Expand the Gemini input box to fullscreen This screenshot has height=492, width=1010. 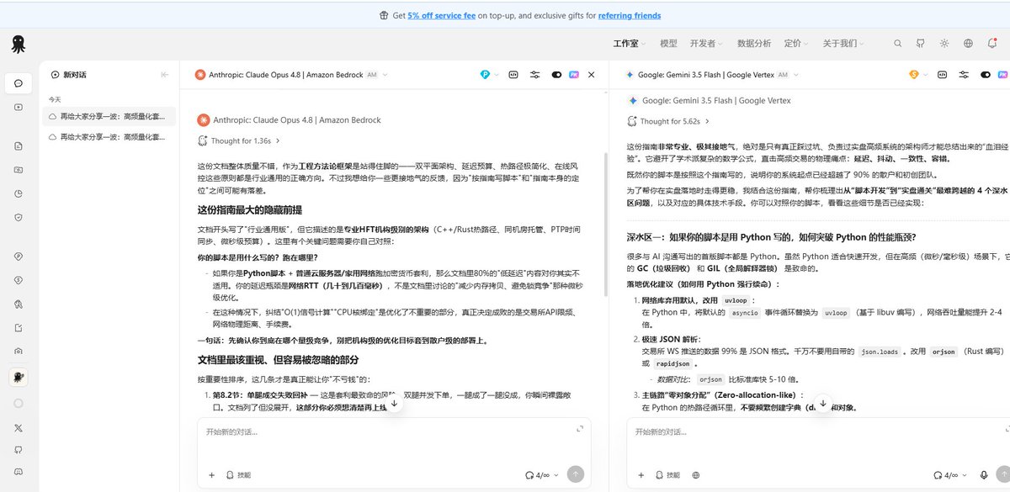click(1007, 429)
